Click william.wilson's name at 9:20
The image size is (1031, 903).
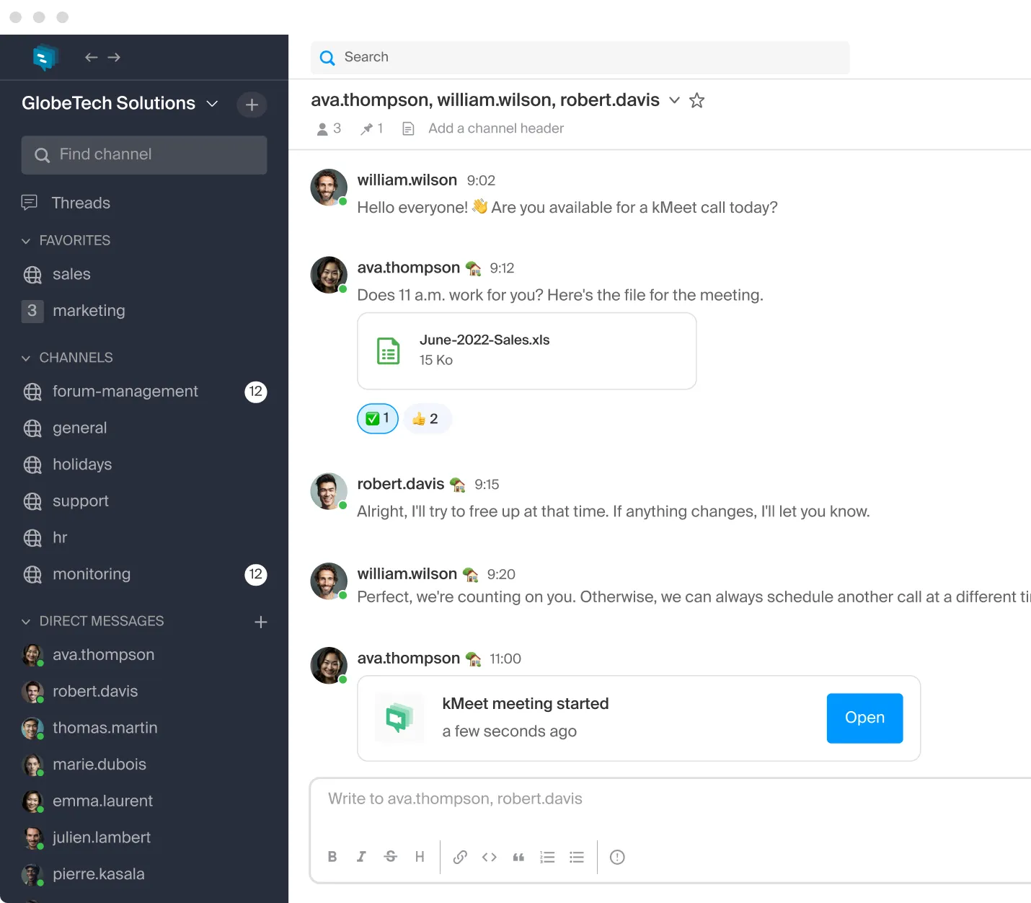pyautogui.click(x=407, y=574)
